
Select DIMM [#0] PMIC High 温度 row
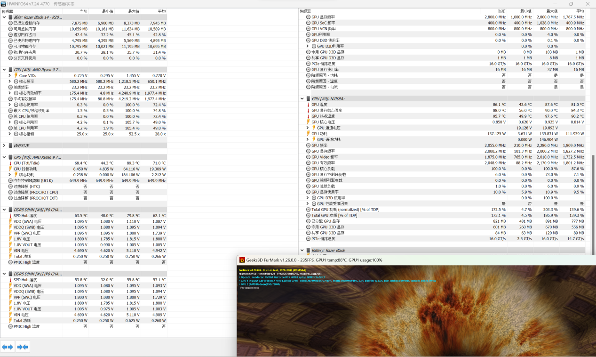pyautogui.click(x=84, y=262)
